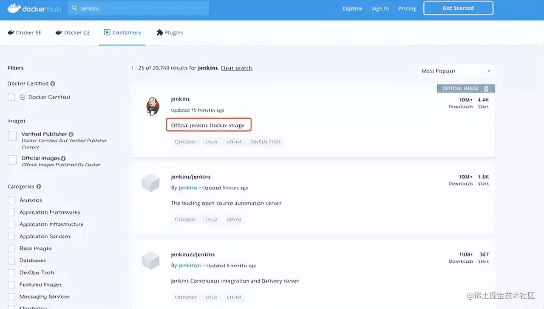Click Sign In in the header
Screen dimensions: 544x309
coord(380,8)
